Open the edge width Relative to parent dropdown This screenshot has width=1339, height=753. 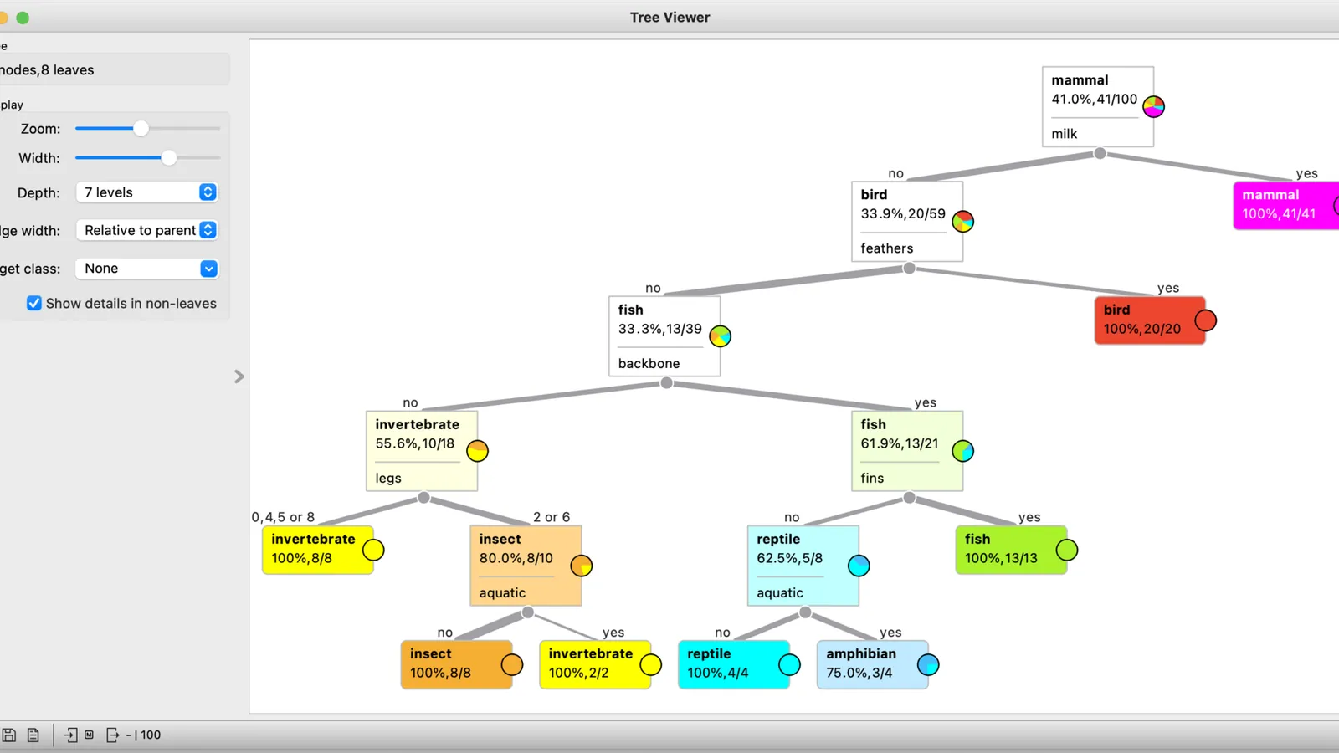pos(147,230)
